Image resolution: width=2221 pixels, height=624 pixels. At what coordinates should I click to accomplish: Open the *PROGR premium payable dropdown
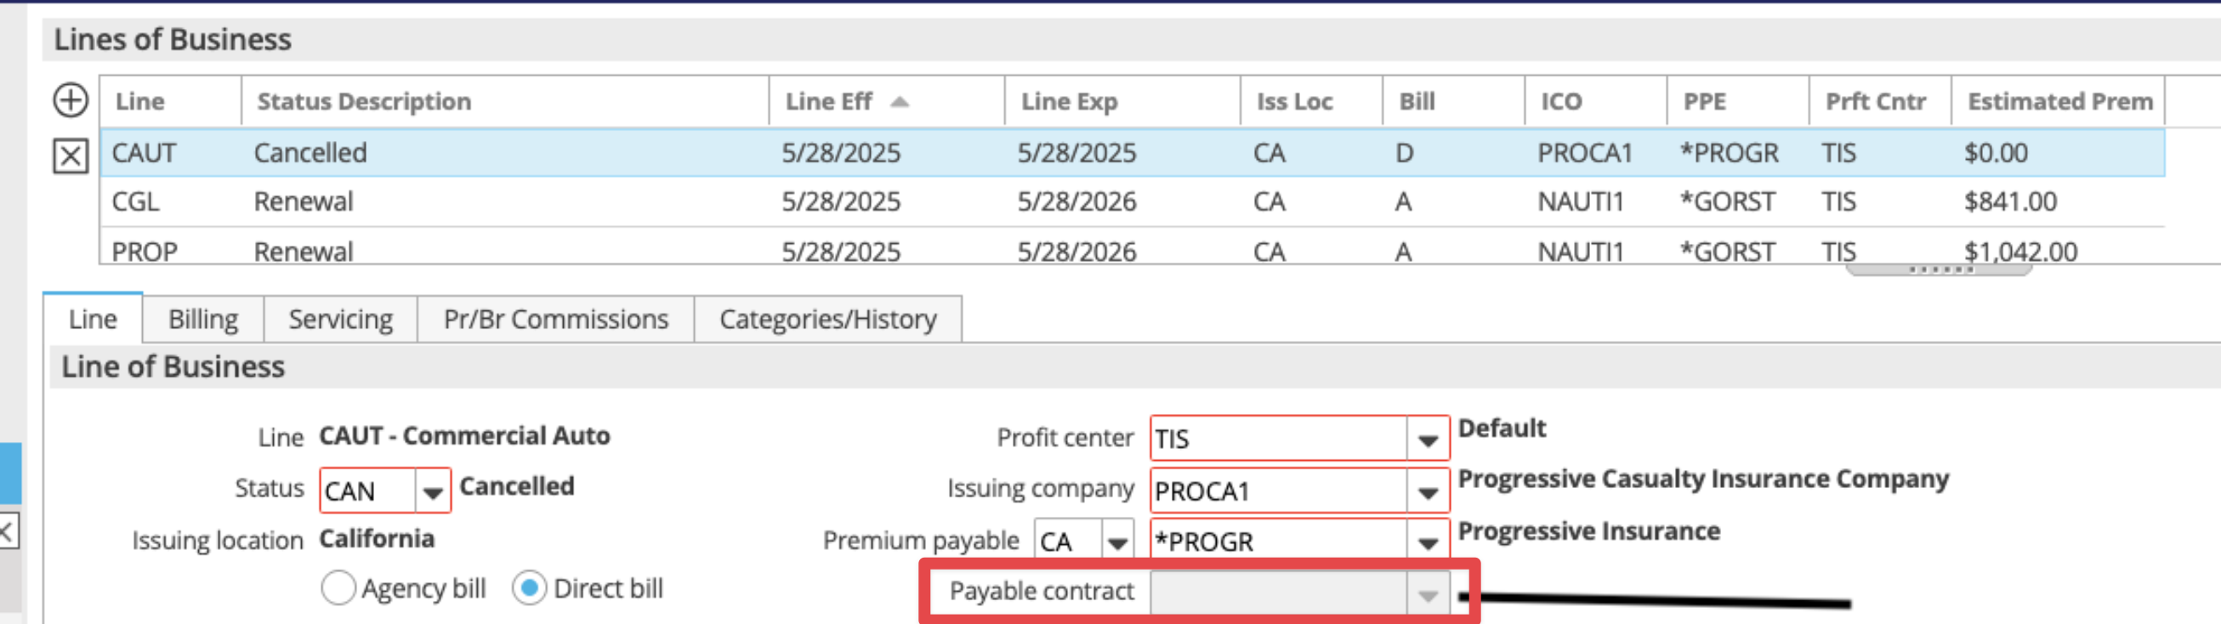1427,542
